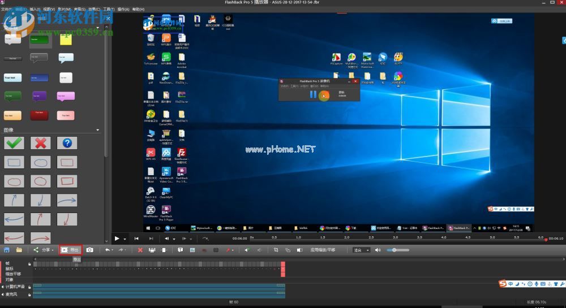
Task: Select the yellow sticky note shape
Action: [66, 40]
